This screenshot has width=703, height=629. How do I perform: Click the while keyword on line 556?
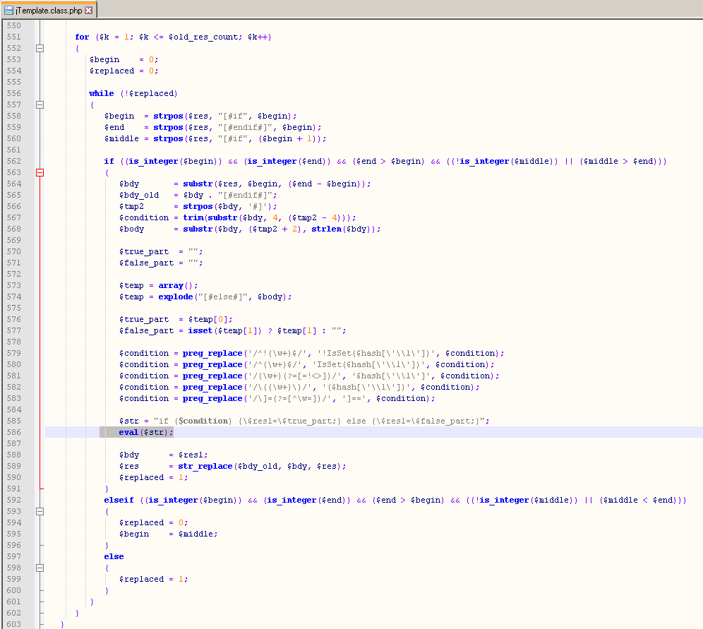(101, 93)
